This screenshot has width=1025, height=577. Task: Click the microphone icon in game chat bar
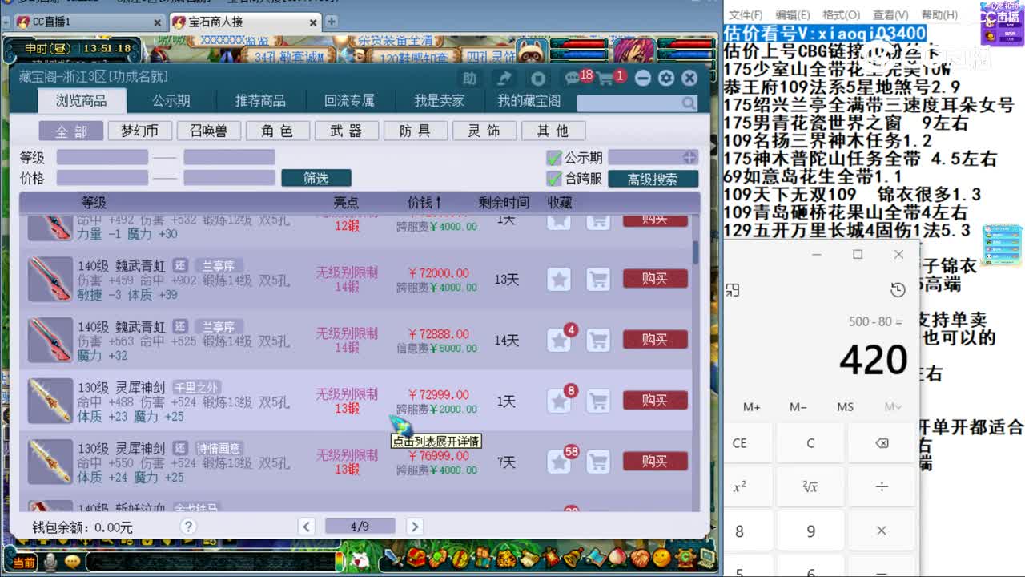tap(51, 563)
